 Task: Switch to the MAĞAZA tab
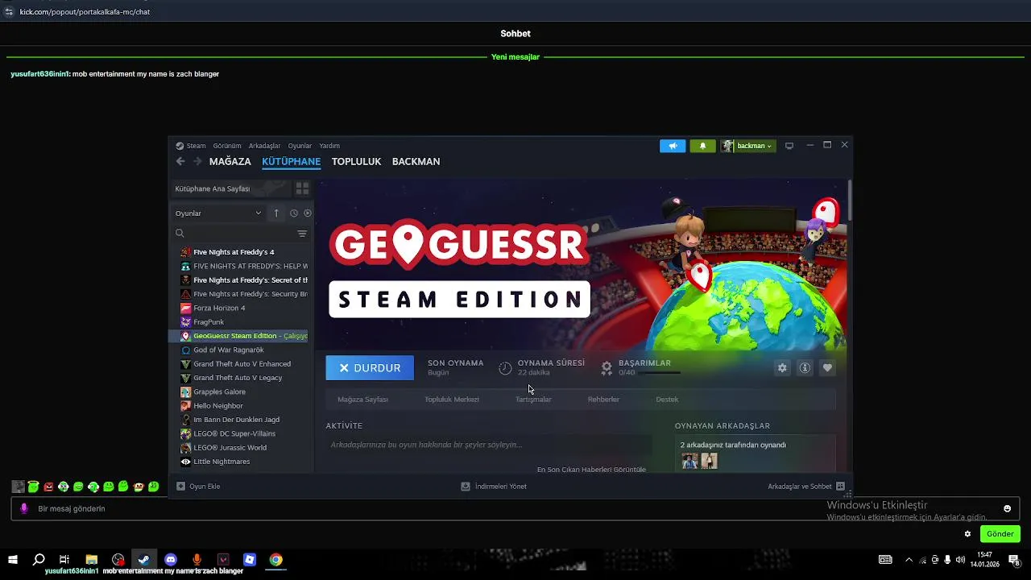click(230, 161)
